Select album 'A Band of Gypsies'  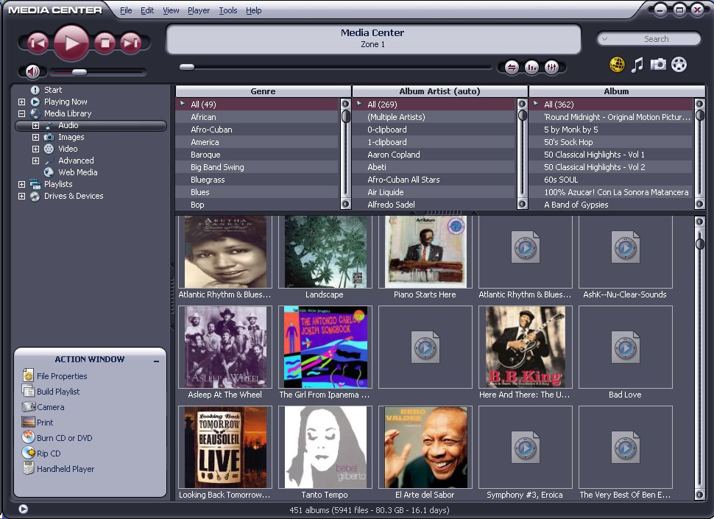[x=611, y=205]
